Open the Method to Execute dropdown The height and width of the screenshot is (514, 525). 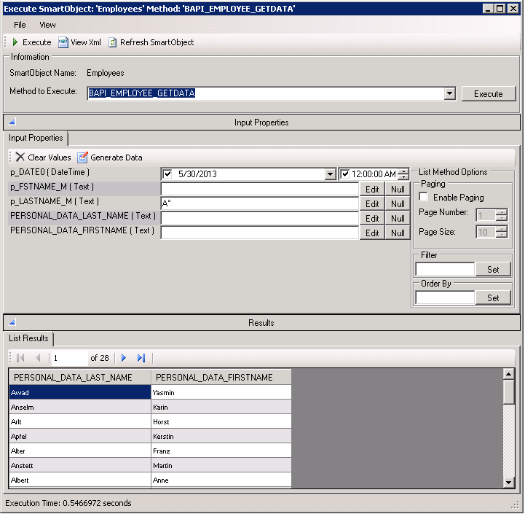450,93
